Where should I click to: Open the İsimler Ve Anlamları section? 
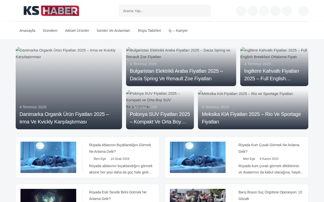pyautogui.click(x=113, y=30)
